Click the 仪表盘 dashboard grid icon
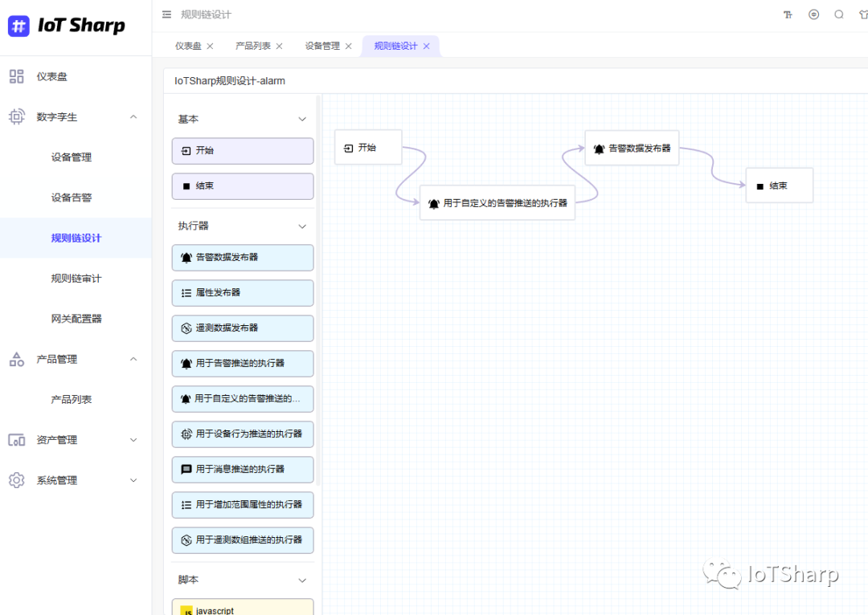Screen dimensions: 868x615 17,76
